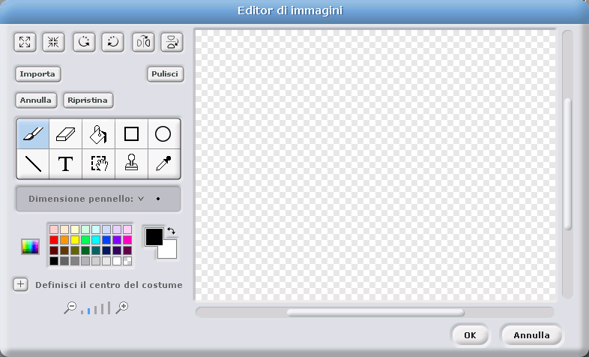Screen dimensions: 589x357
Task: Pick the transparent checkered palette swatch
Action: [x=127, y=261]
